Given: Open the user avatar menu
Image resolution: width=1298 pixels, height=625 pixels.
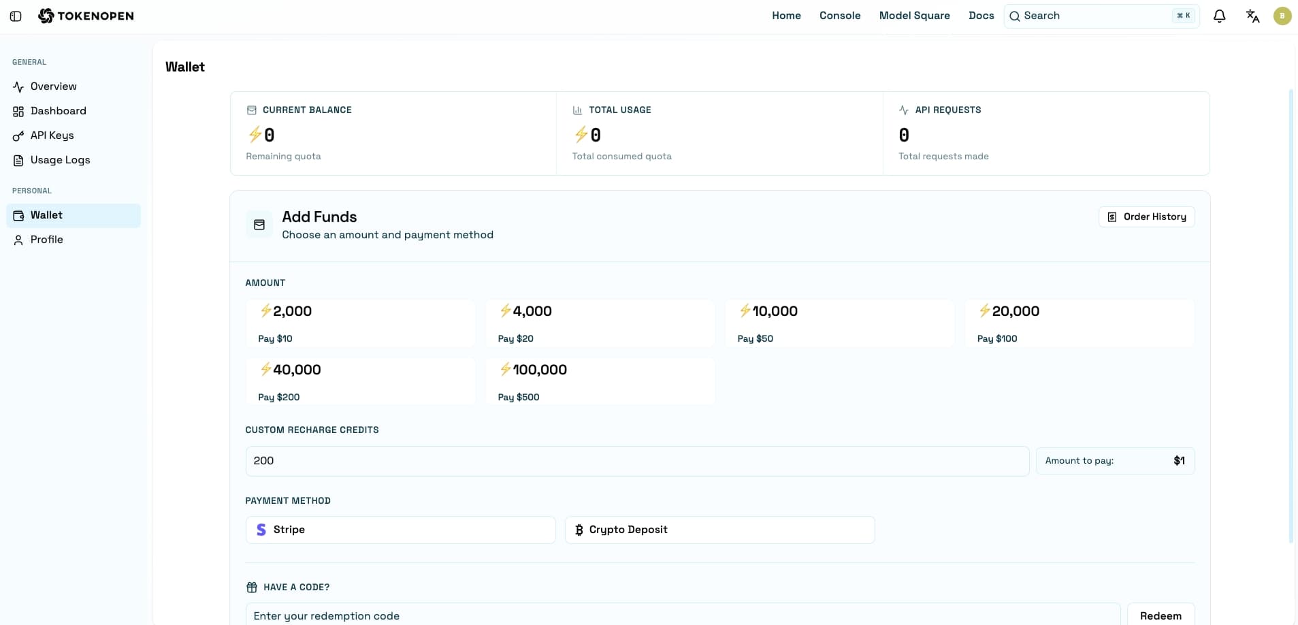Looking at the screenshot, I should click(x=1282, y=16).
